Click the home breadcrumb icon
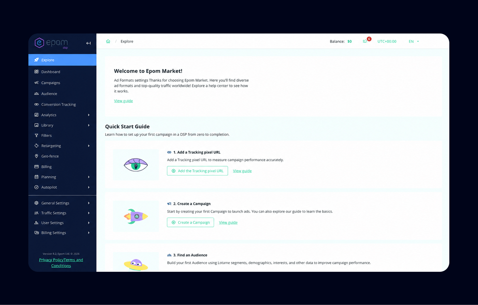Viewport: 478px width, 305px height. 108,41
